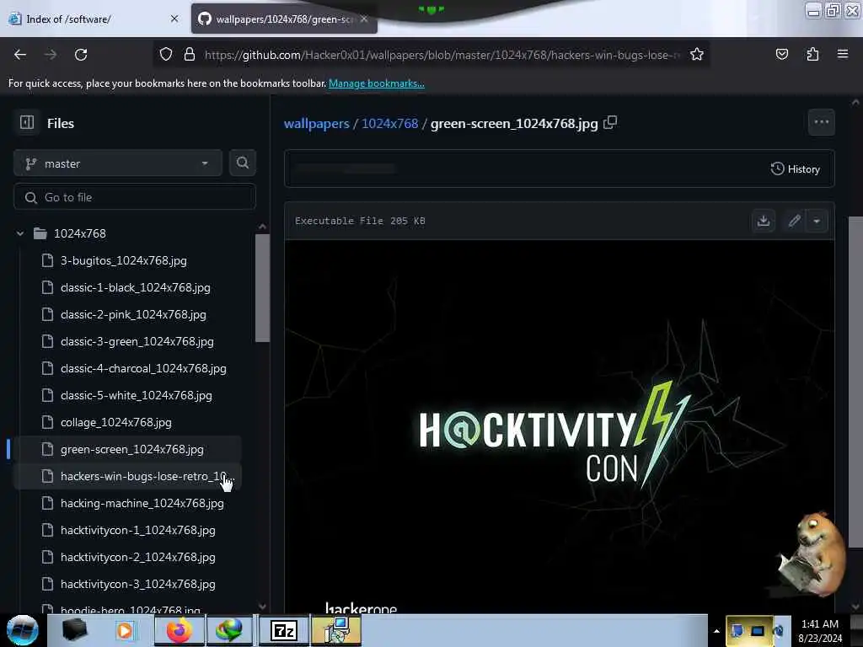Copy the file path icon next to filename
This screenshot has width=863, height=647.
pos(610,123)
